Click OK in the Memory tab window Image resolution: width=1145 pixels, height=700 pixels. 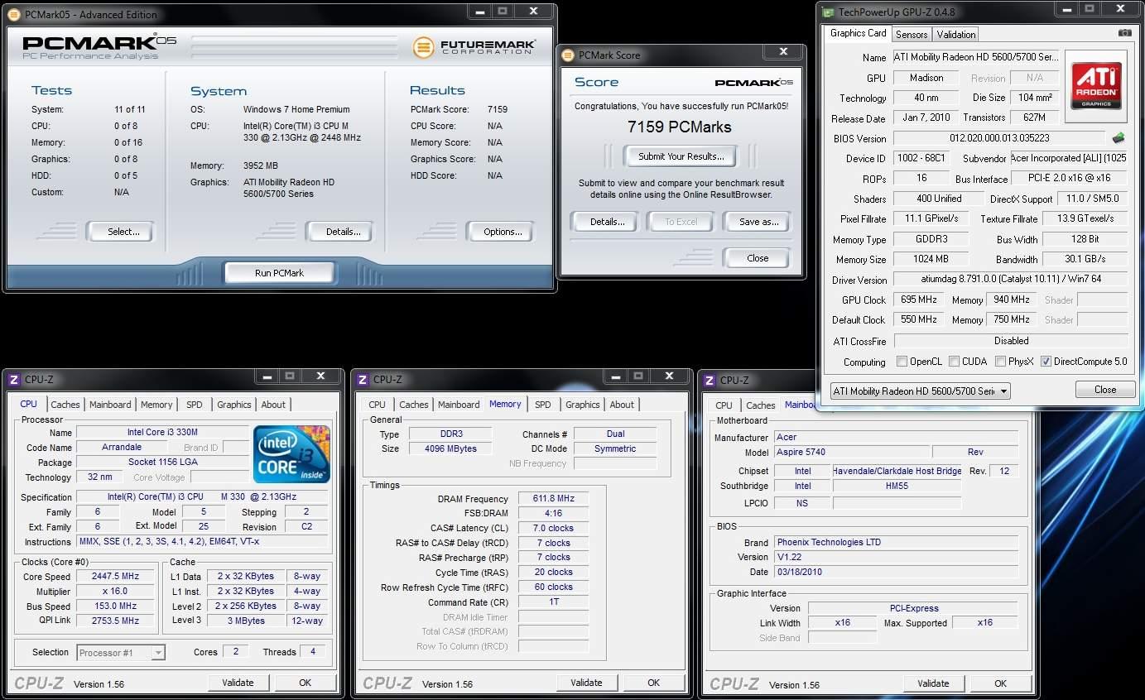click(x=653, y=683)
